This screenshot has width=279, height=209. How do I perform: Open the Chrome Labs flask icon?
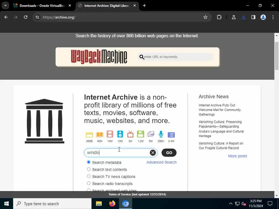coord(233,17)
